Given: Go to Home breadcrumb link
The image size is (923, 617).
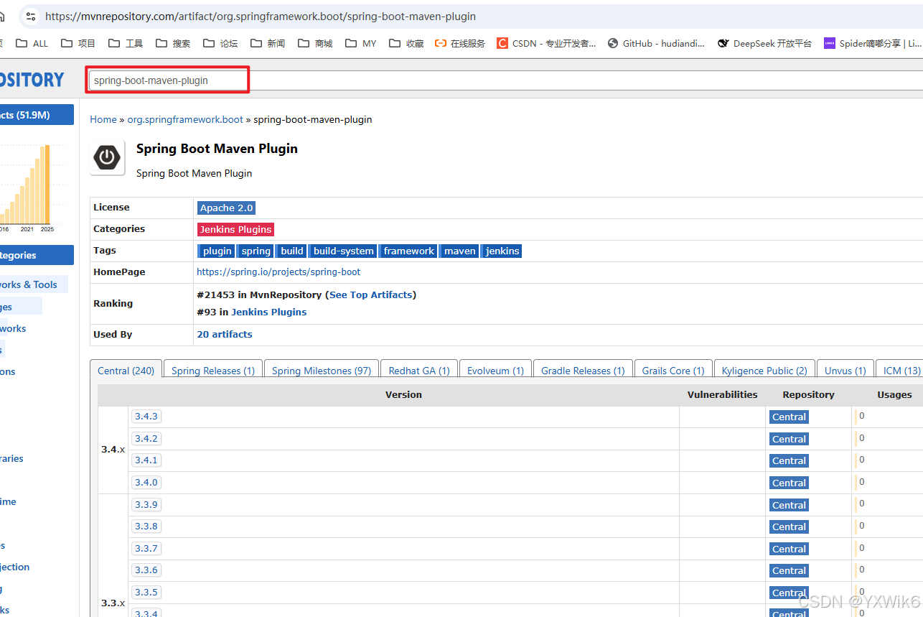Looking at the screenshot, I should tap(103, 119).
